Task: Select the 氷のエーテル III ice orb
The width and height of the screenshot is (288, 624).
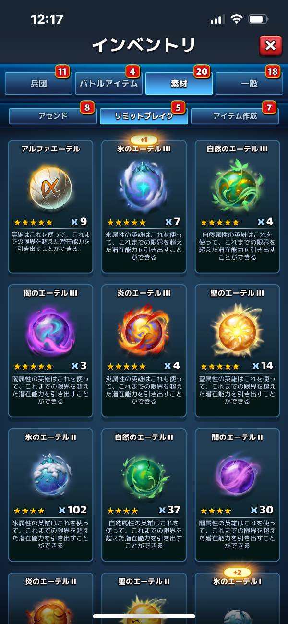Action: pos(144,186)
